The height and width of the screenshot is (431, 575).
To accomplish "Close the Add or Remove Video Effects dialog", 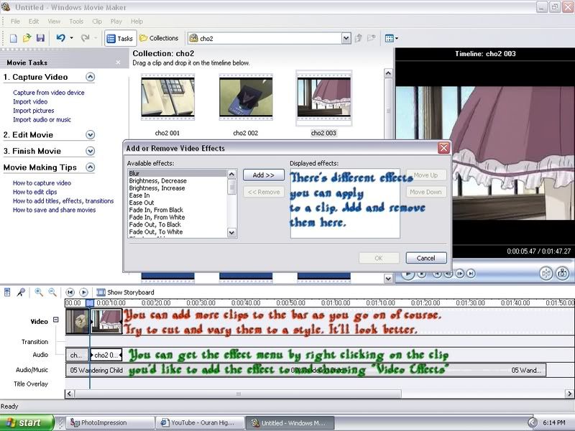I will (x=443, y=148).
